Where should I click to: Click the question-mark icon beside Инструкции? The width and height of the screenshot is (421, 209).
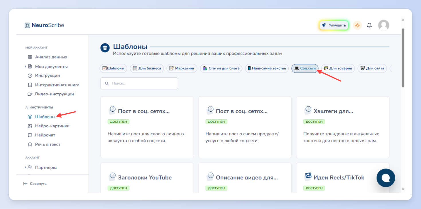point(30,76)
